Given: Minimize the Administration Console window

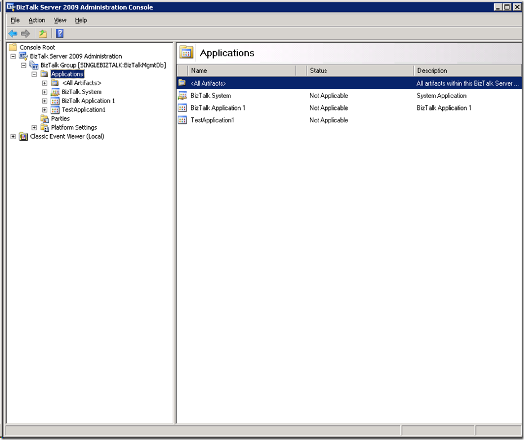Looking at the screenshot, I should click(498, 7).
